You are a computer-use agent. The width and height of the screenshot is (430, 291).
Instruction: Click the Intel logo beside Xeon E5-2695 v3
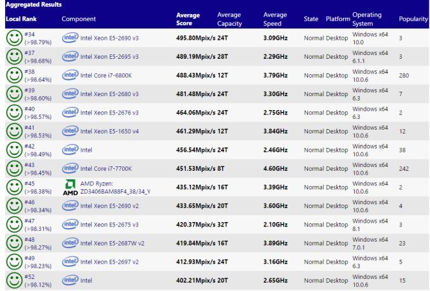pyautogui.click(x=70, y=56)
